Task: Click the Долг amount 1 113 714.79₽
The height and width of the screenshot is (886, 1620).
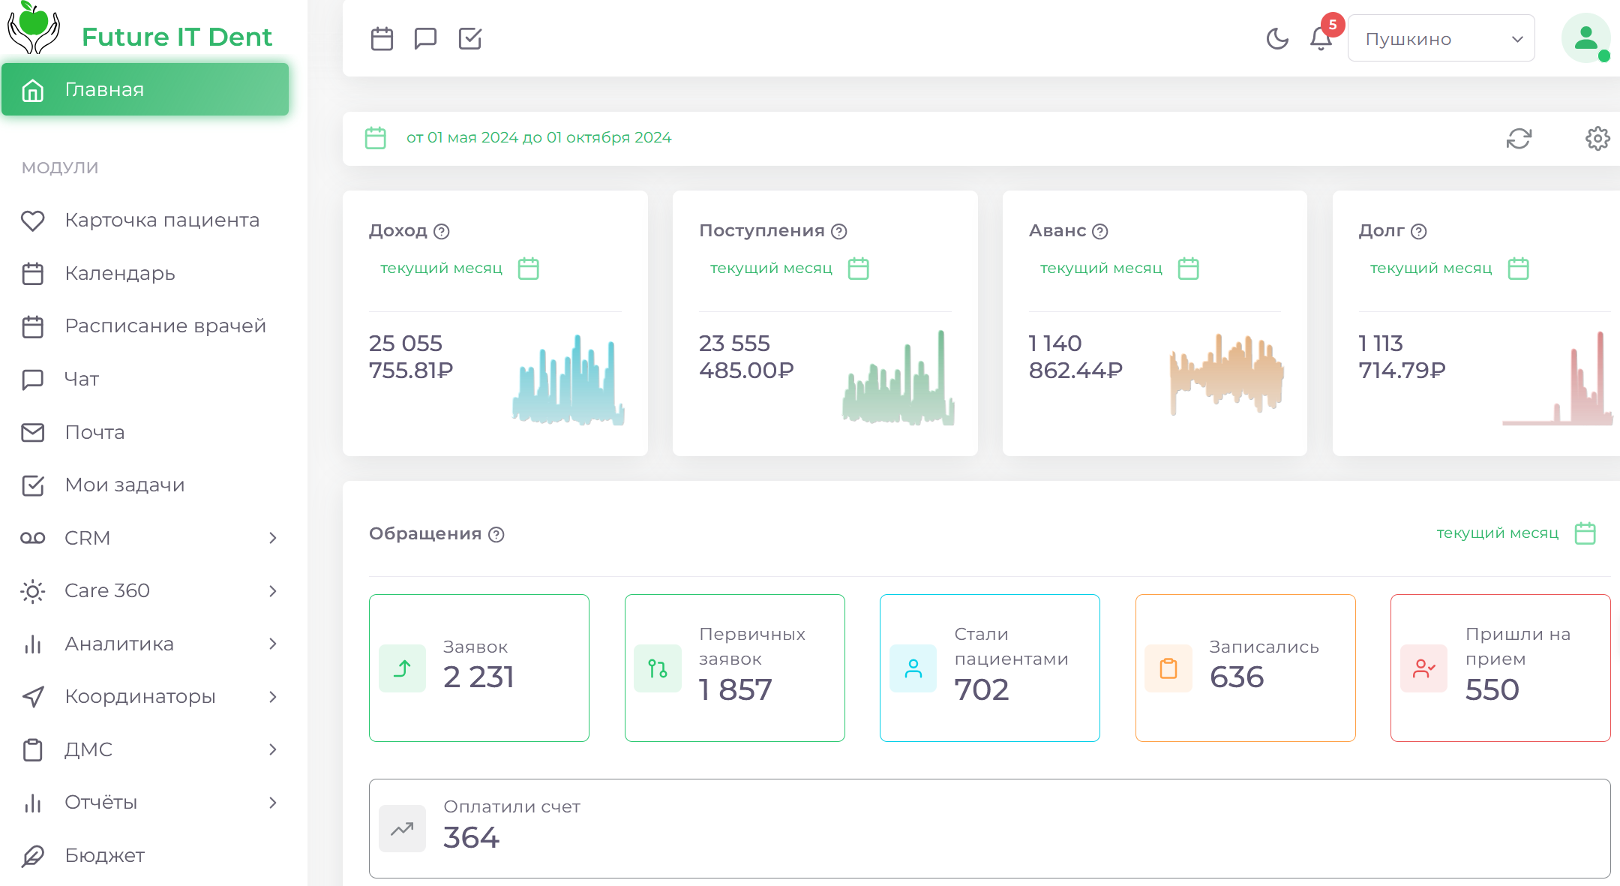Action: click(1402, 357)
